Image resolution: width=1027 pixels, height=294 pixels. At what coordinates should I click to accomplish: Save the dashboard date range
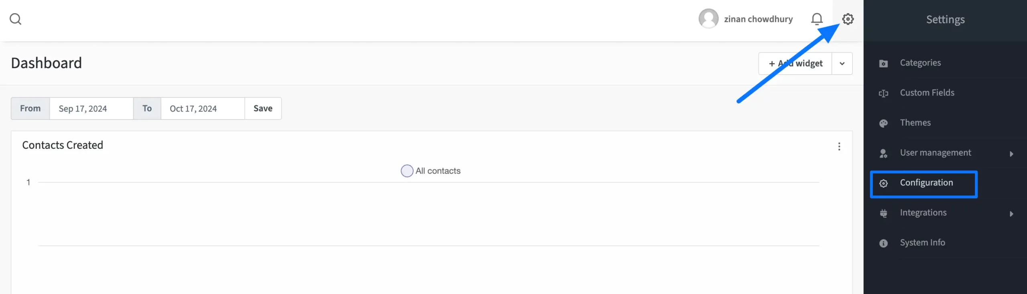click(262, 108)
